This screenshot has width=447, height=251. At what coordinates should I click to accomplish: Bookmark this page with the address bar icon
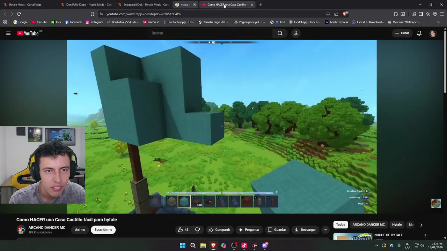point(92,14)
